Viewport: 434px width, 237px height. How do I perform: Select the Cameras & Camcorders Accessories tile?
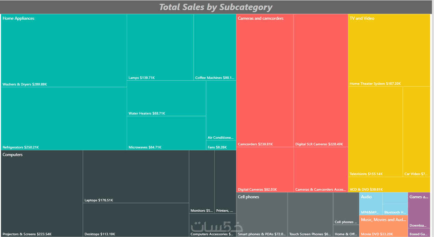click(321, 169)
